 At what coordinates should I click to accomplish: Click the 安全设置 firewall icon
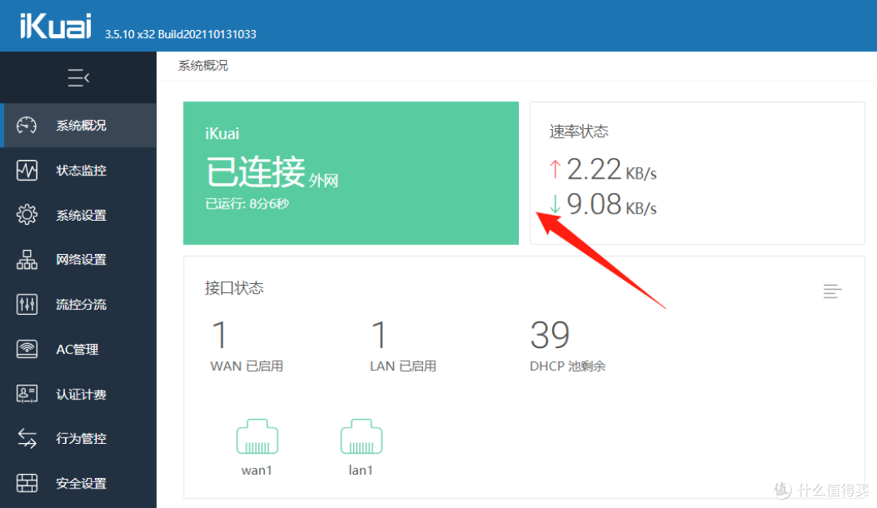(x=27, y=483)
